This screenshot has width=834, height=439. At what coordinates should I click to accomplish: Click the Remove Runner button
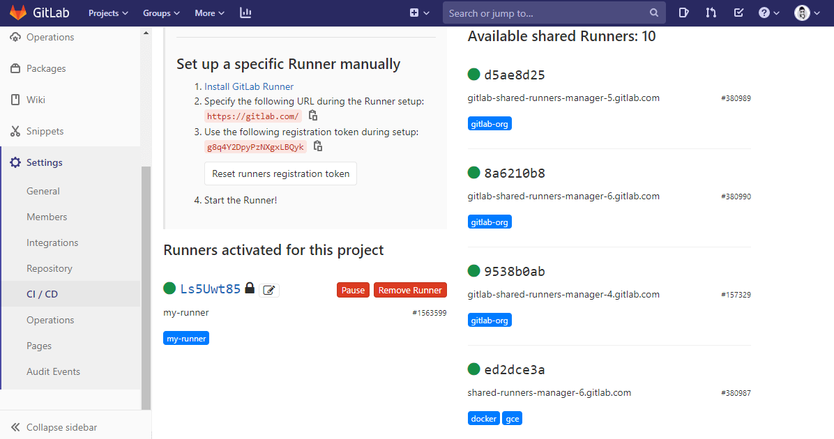point(410,289)
